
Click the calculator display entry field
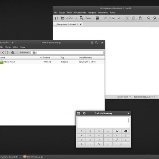click(x=103, y=122)
